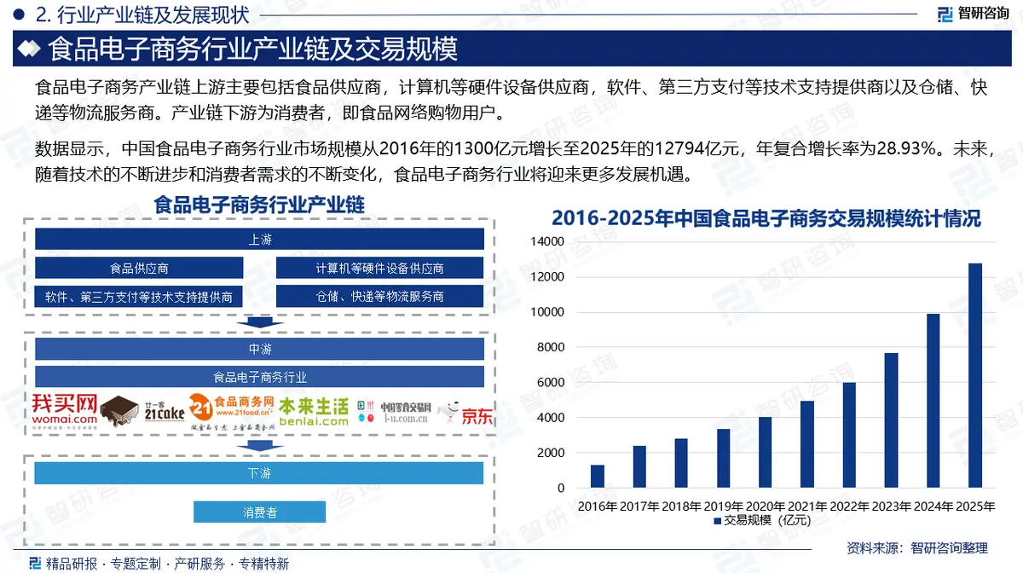Click the 2020年 bar in the chart
The width and height of the screenshot is (1023, 573).
(766, 453)
